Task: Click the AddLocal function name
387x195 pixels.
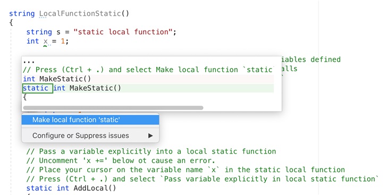Action: (90, 188)
